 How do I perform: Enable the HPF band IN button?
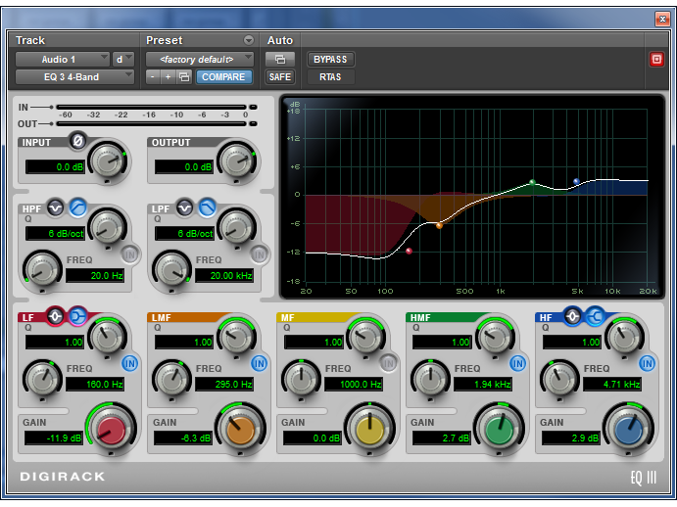[x=130, y=254]
